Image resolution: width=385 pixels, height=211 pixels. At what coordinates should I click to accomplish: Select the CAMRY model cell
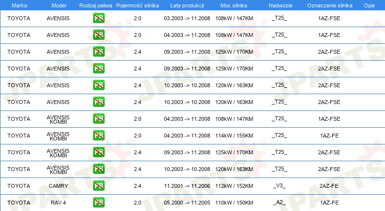[58, 186]
